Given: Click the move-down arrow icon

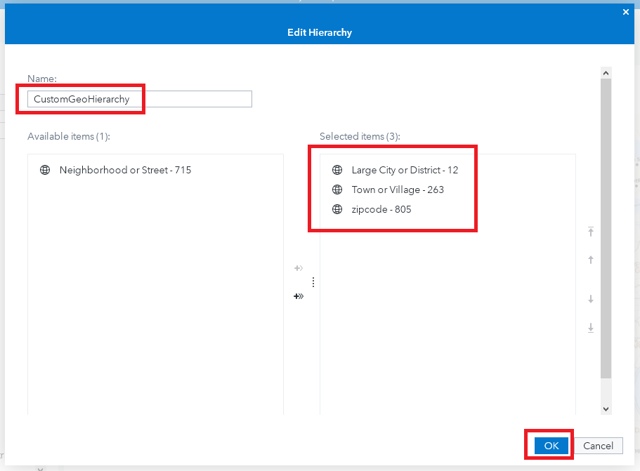Looking at the screenshot, I should 590,299.
